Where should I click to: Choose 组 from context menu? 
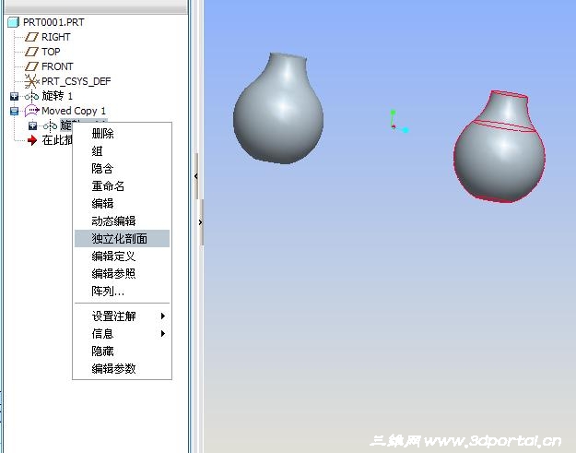pyautogui.click(x=122, y=150)
